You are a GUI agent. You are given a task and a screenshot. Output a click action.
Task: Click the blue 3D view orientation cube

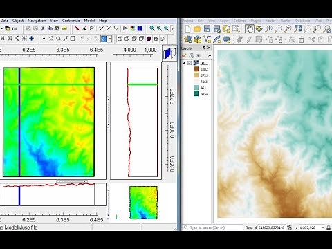coord(169,53)
